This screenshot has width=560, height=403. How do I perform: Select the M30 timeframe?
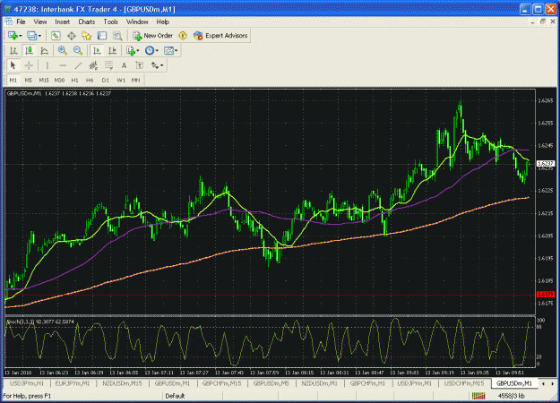pyautogui.click(x=59, y=80)
